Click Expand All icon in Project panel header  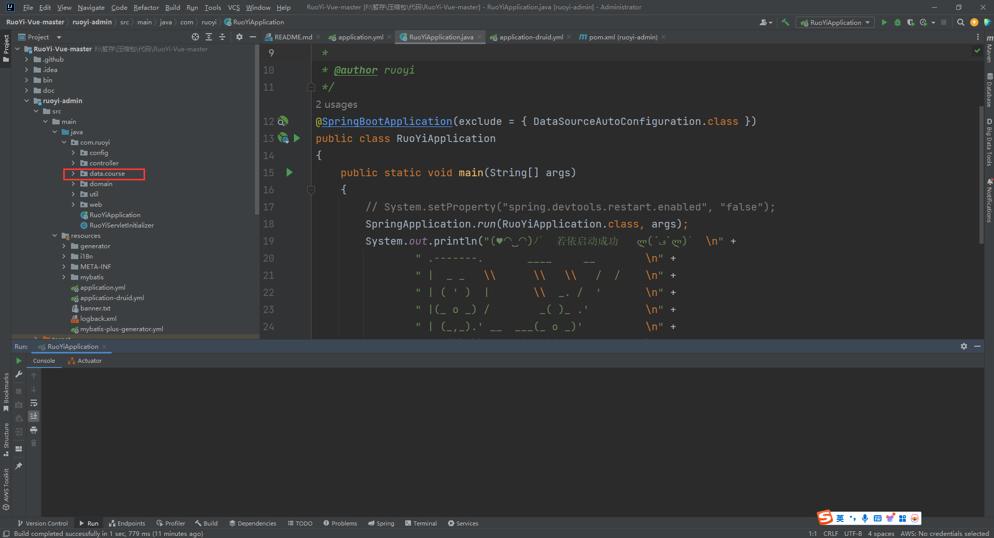[x=209, y=37]
